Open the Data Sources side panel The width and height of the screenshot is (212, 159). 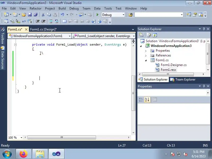pos(3,58)
